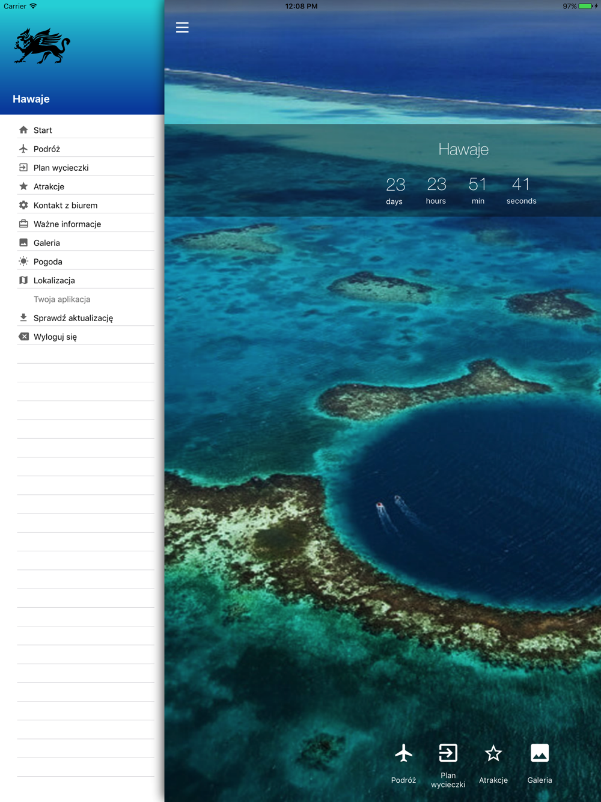Open Plan wycieczki in sidebar menu
This screenshot has height=802, width=601.
pyautogui.click(x=61, y=168)
